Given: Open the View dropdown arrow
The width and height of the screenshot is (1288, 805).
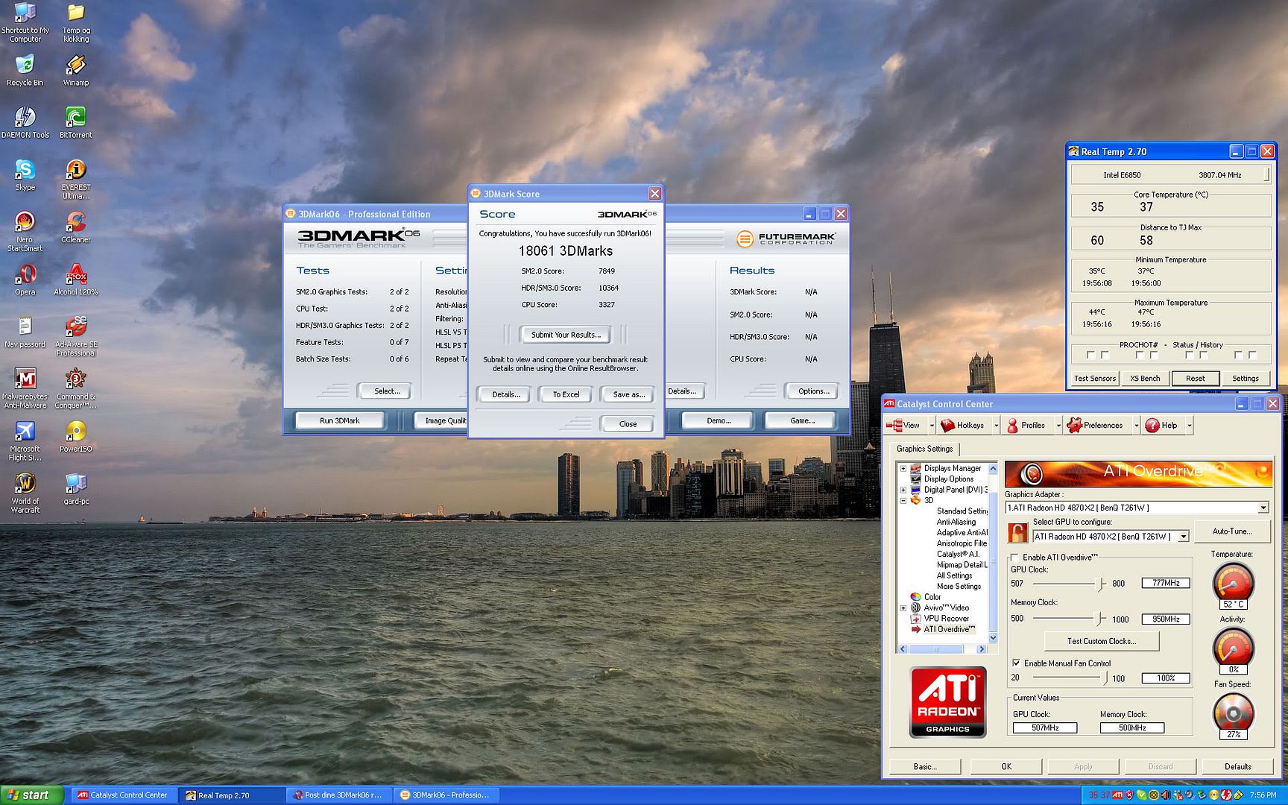Looking at the screenshot, I should pos(931,426).
